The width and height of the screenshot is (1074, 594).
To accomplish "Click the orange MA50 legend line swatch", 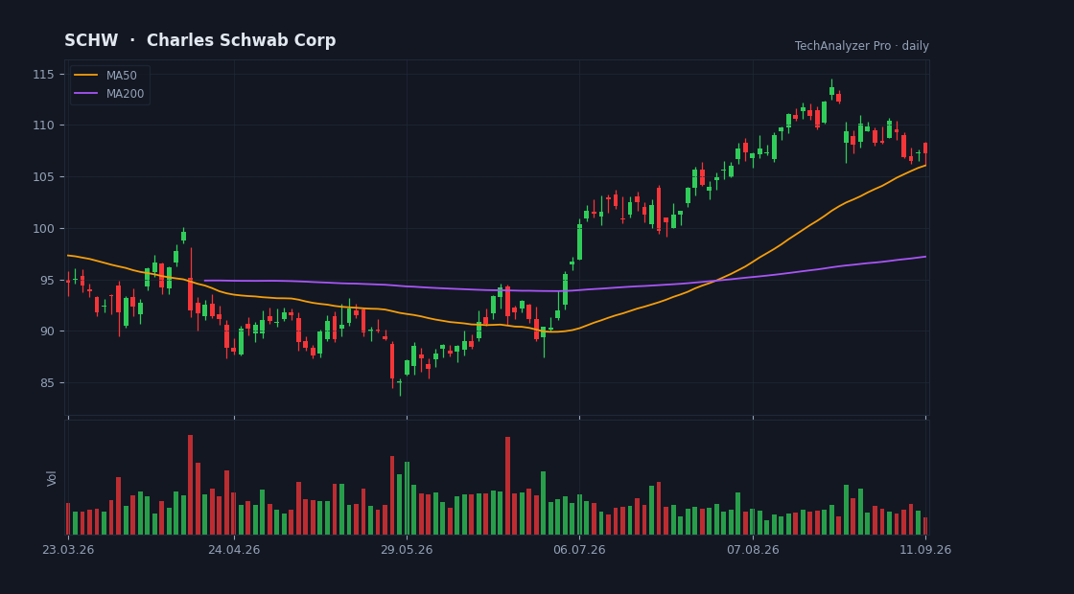I will coord(85,76).
